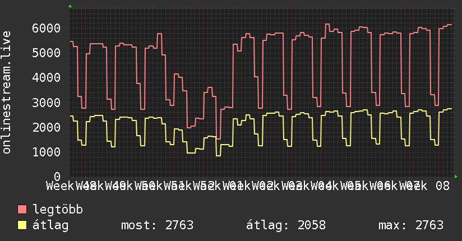Click the 4000 y-axis label
This screenshot has width=462, height=241.
click(x=47, y=78)
